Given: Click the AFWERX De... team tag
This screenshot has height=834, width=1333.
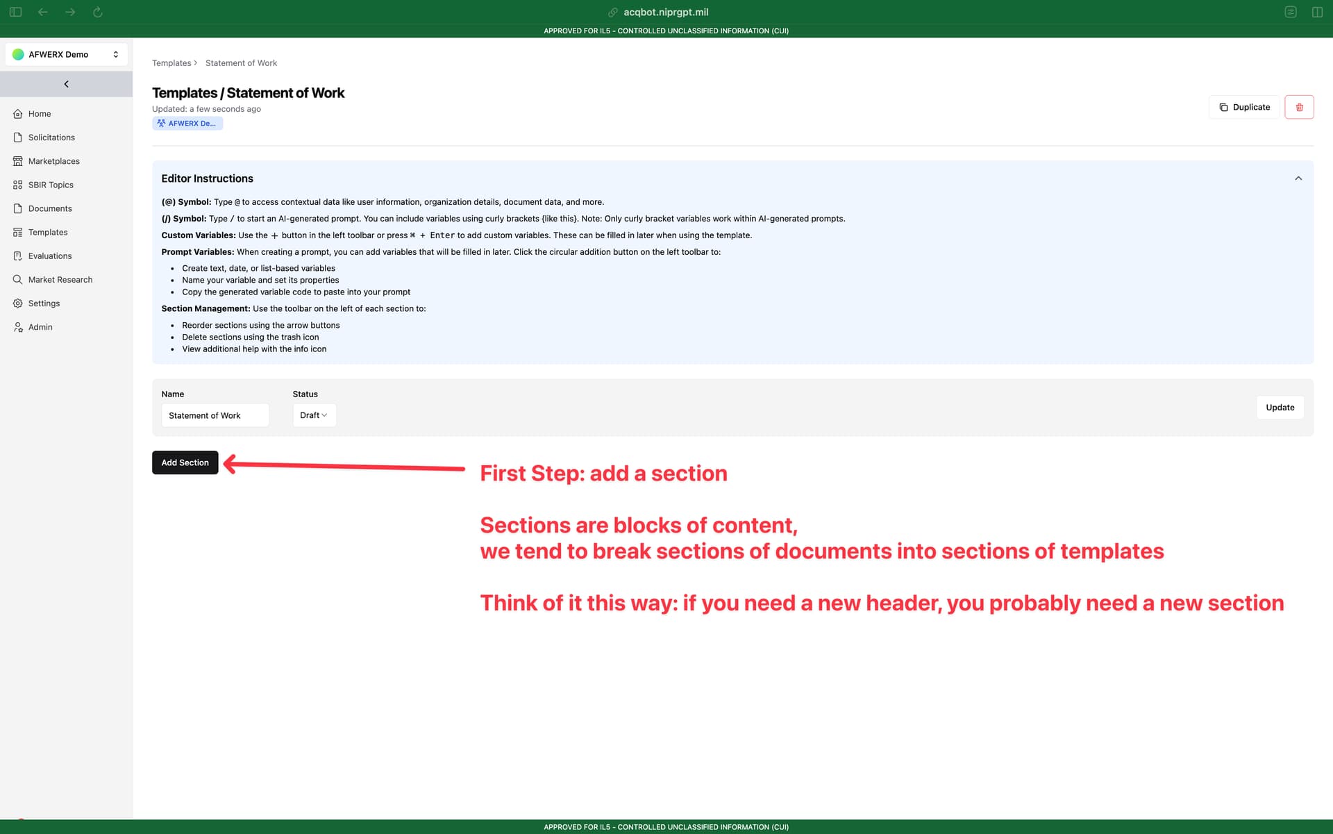Looking at the screenshot, I should point(187,124).
